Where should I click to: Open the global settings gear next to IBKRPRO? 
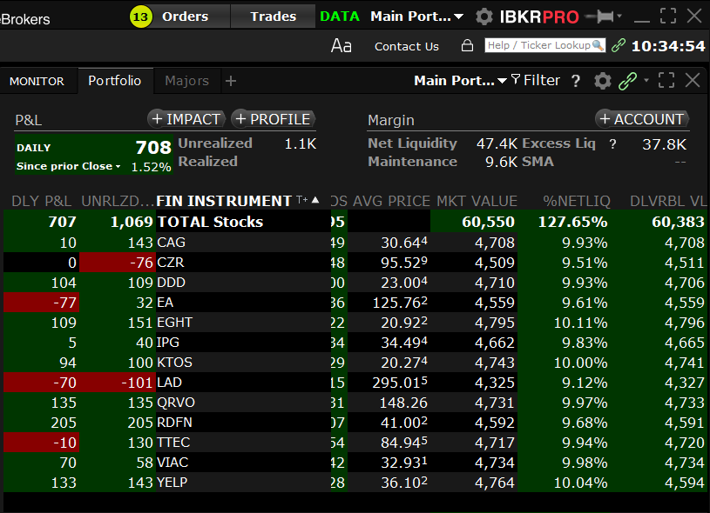[484, 17]
